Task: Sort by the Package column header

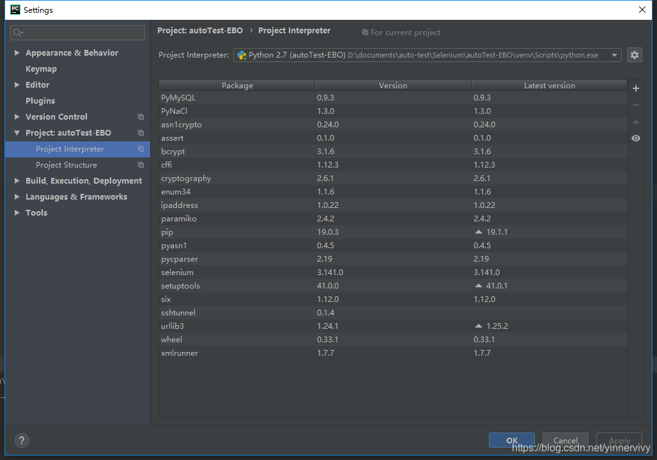Action: click(x=237, y=86)
